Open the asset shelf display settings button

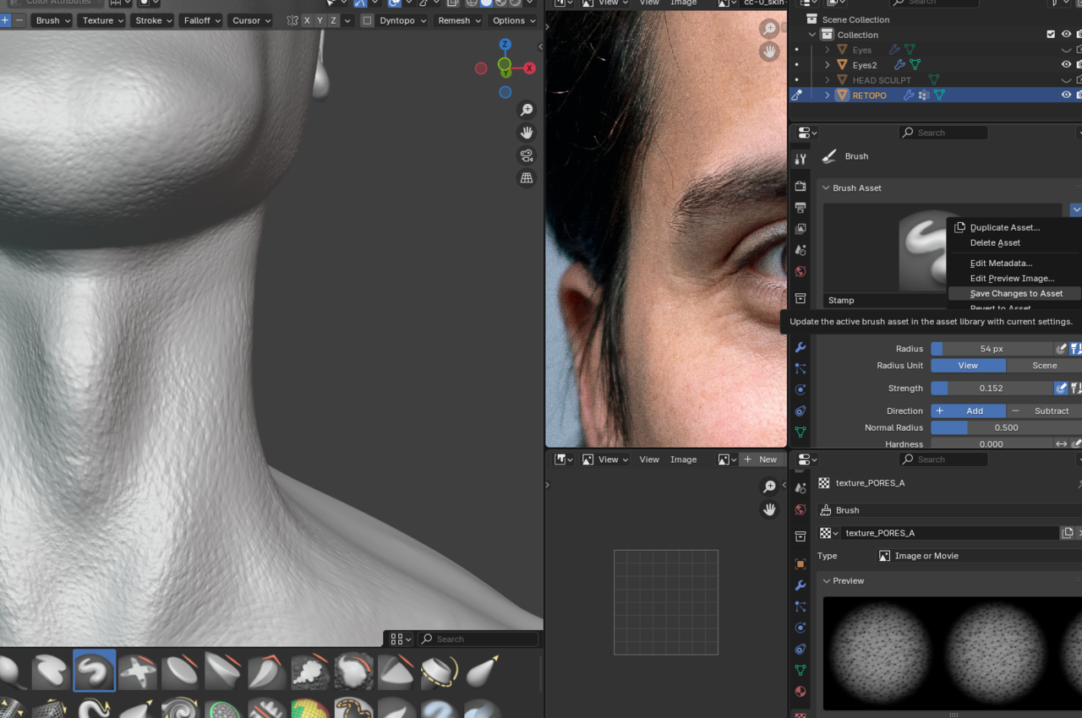[x=401, y=639]
